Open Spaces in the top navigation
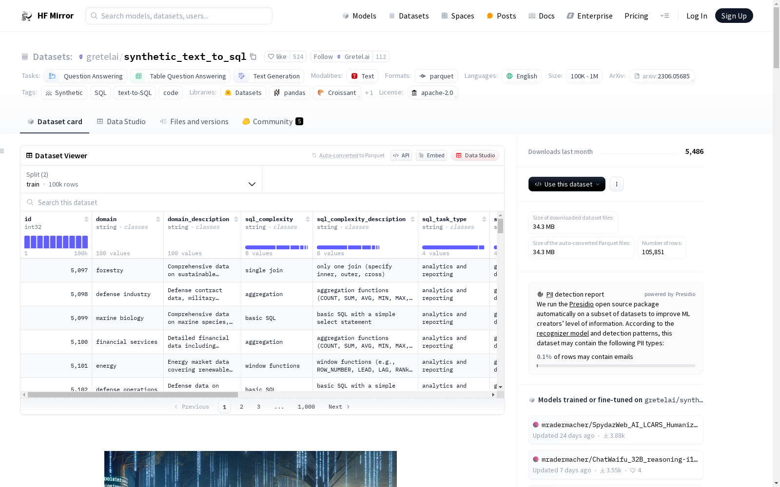 (457, 16)
